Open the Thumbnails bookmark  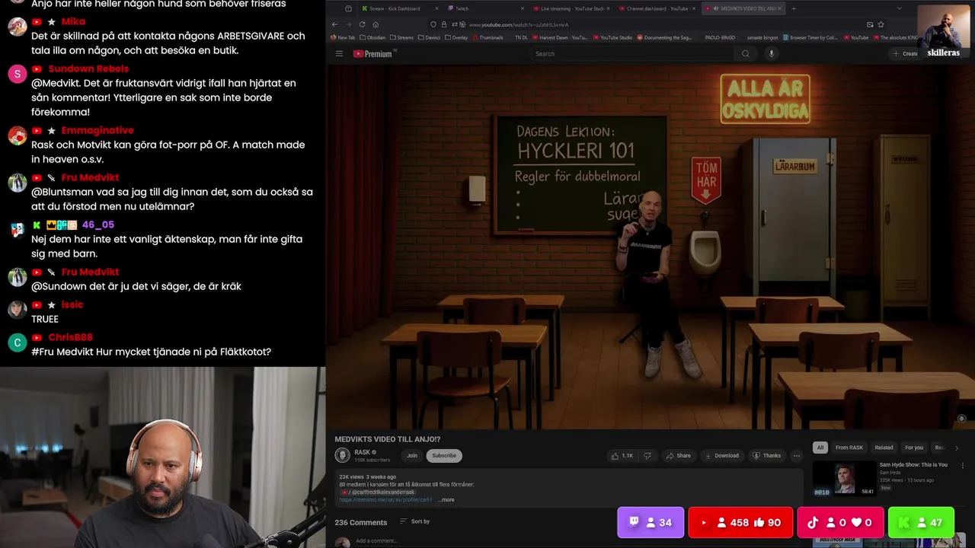488,37
